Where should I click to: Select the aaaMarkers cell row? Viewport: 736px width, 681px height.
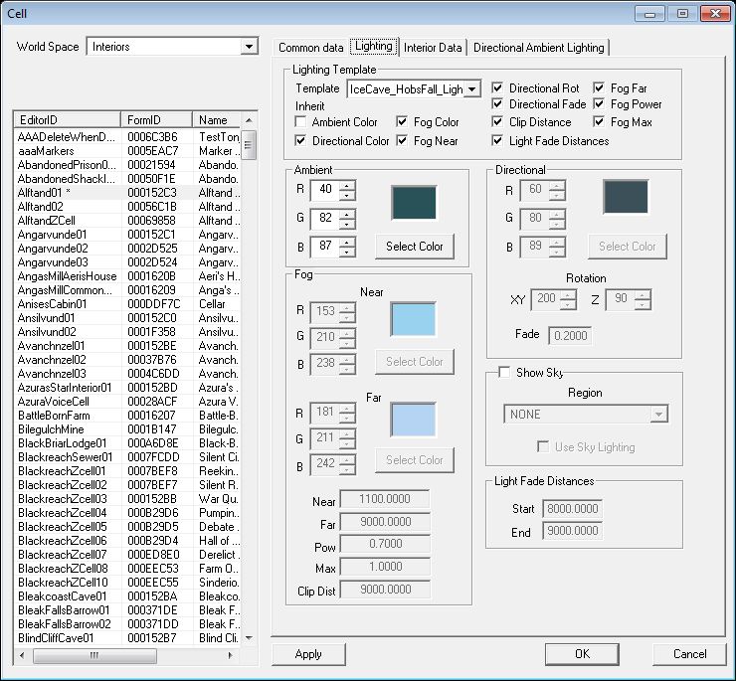[127, 151]
